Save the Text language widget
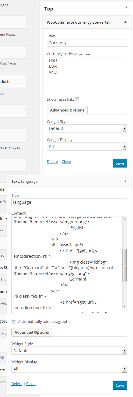This screenshot has width=133, height=397. [120, 386]
